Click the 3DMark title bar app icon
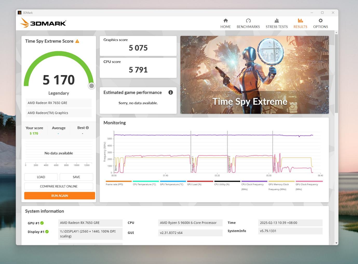358x264 pixels. point(19,12)
